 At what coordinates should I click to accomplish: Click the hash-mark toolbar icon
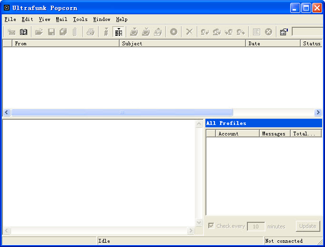106,32
